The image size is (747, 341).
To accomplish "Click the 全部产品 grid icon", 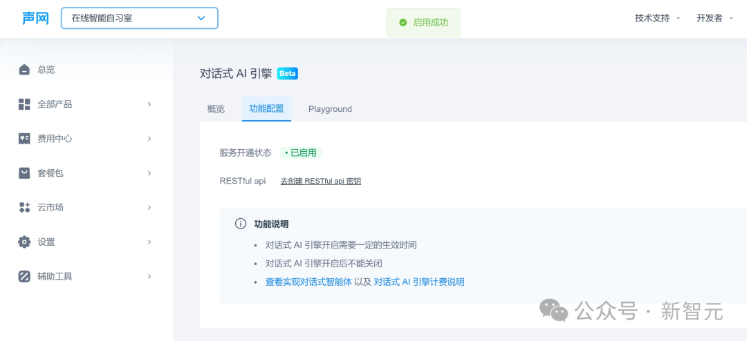I will click(24, 104).
